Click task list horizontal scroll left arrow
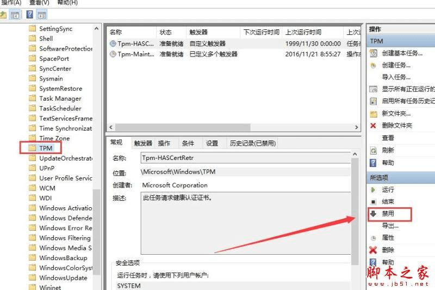Screen dimensions: 435x290 pyautogui.click(x=111, y=127)
